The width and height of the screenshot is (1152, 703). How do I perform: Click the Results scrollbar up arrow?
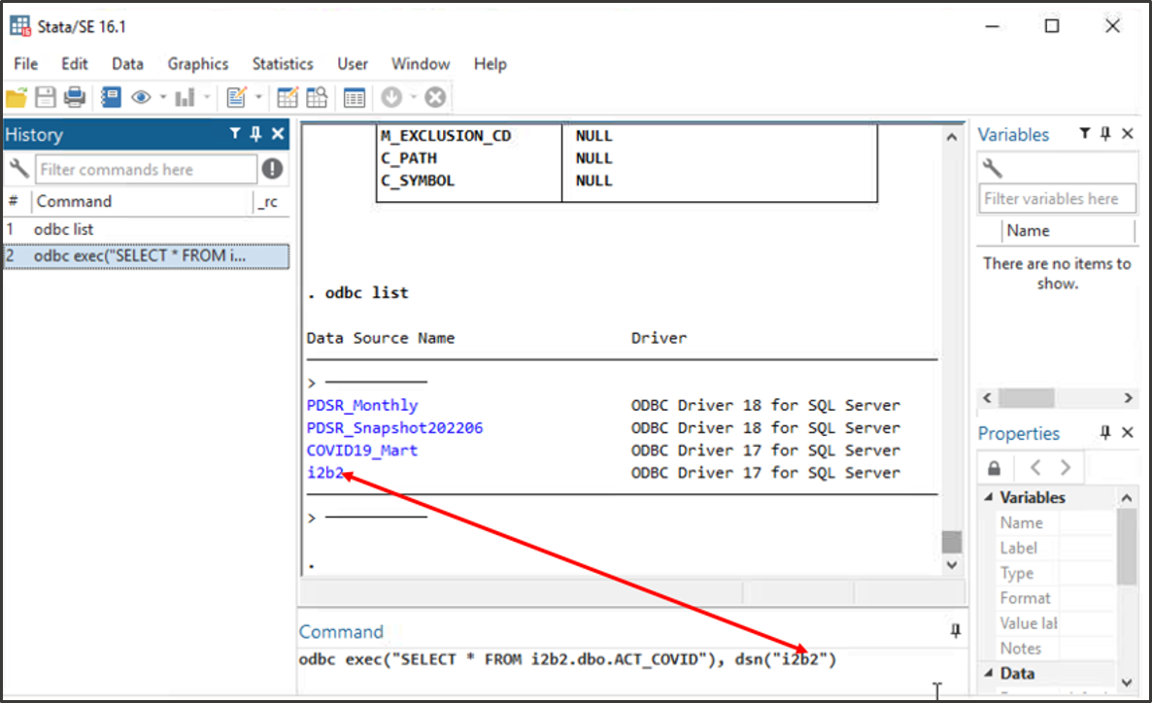pos(952,137)
